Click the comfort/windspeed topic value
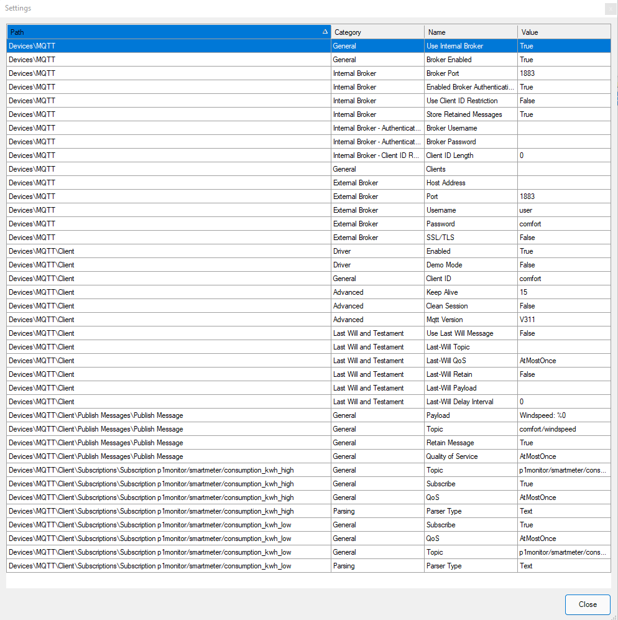The image size is (618, 620). point(564,429)
